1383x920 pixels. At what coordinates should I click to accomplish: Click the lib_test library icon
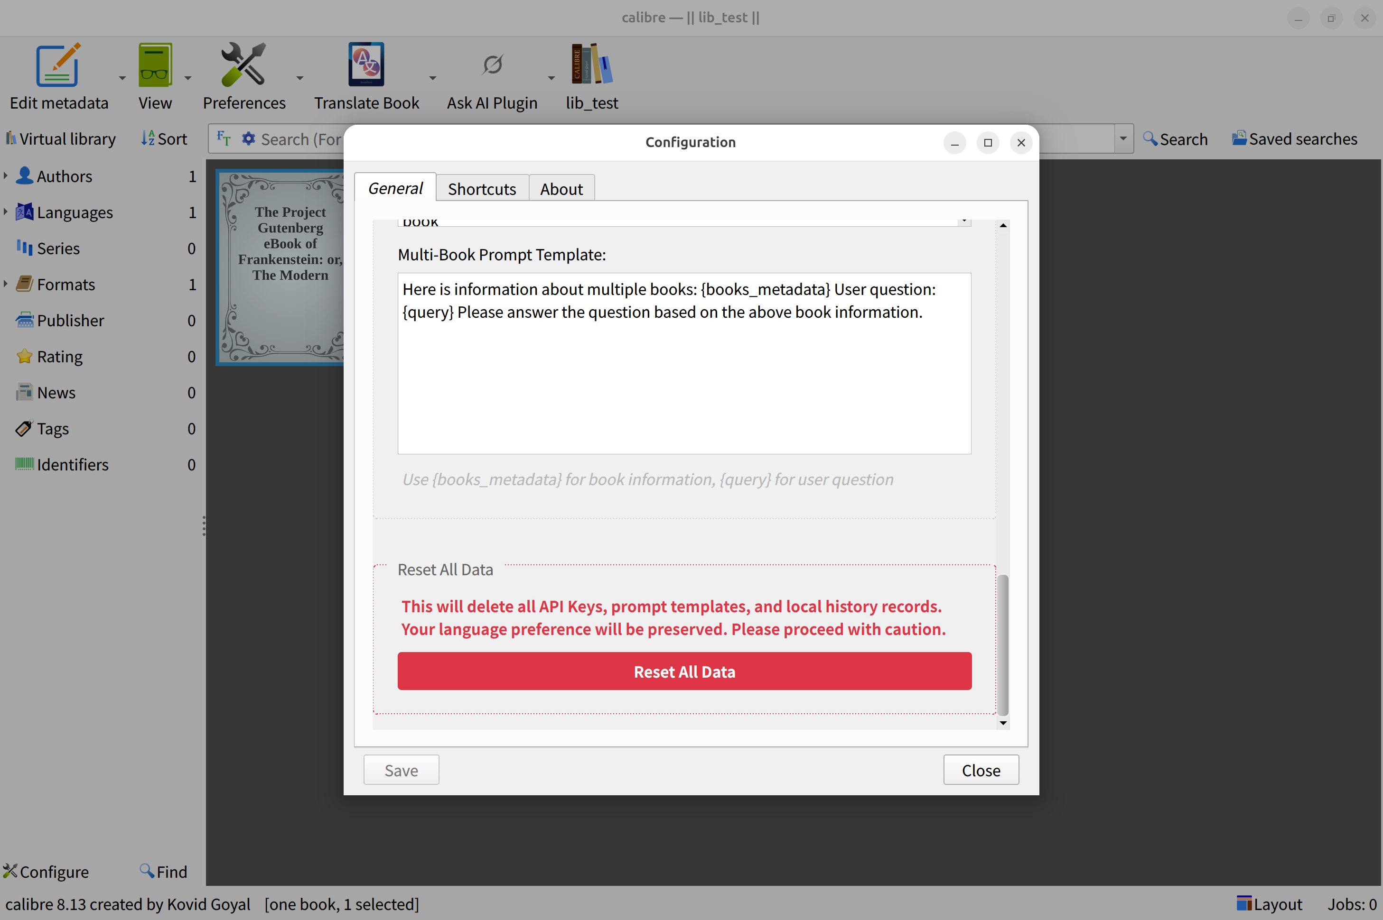point(591,65)
